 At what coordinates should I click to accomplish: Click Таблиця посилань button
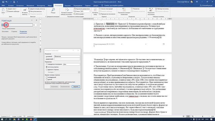(162, 9)
